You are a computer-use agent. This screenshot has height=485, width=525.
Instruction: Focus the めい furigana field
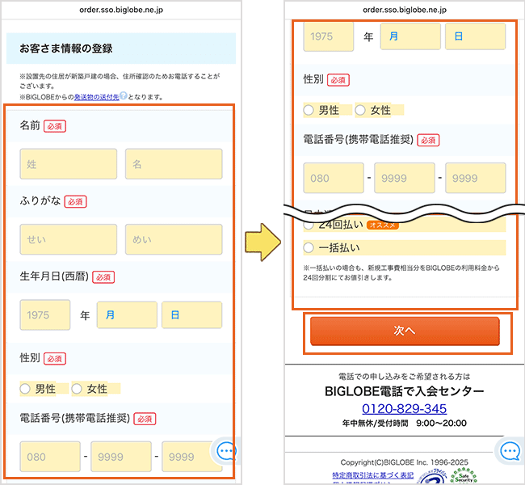pyautogui.click(x=174, y=239)
